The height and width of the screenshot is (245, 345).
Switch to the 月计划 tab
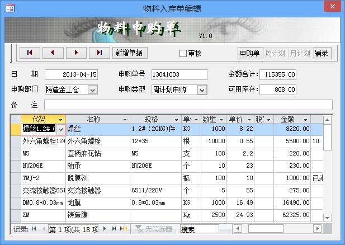tap(300, 53)
